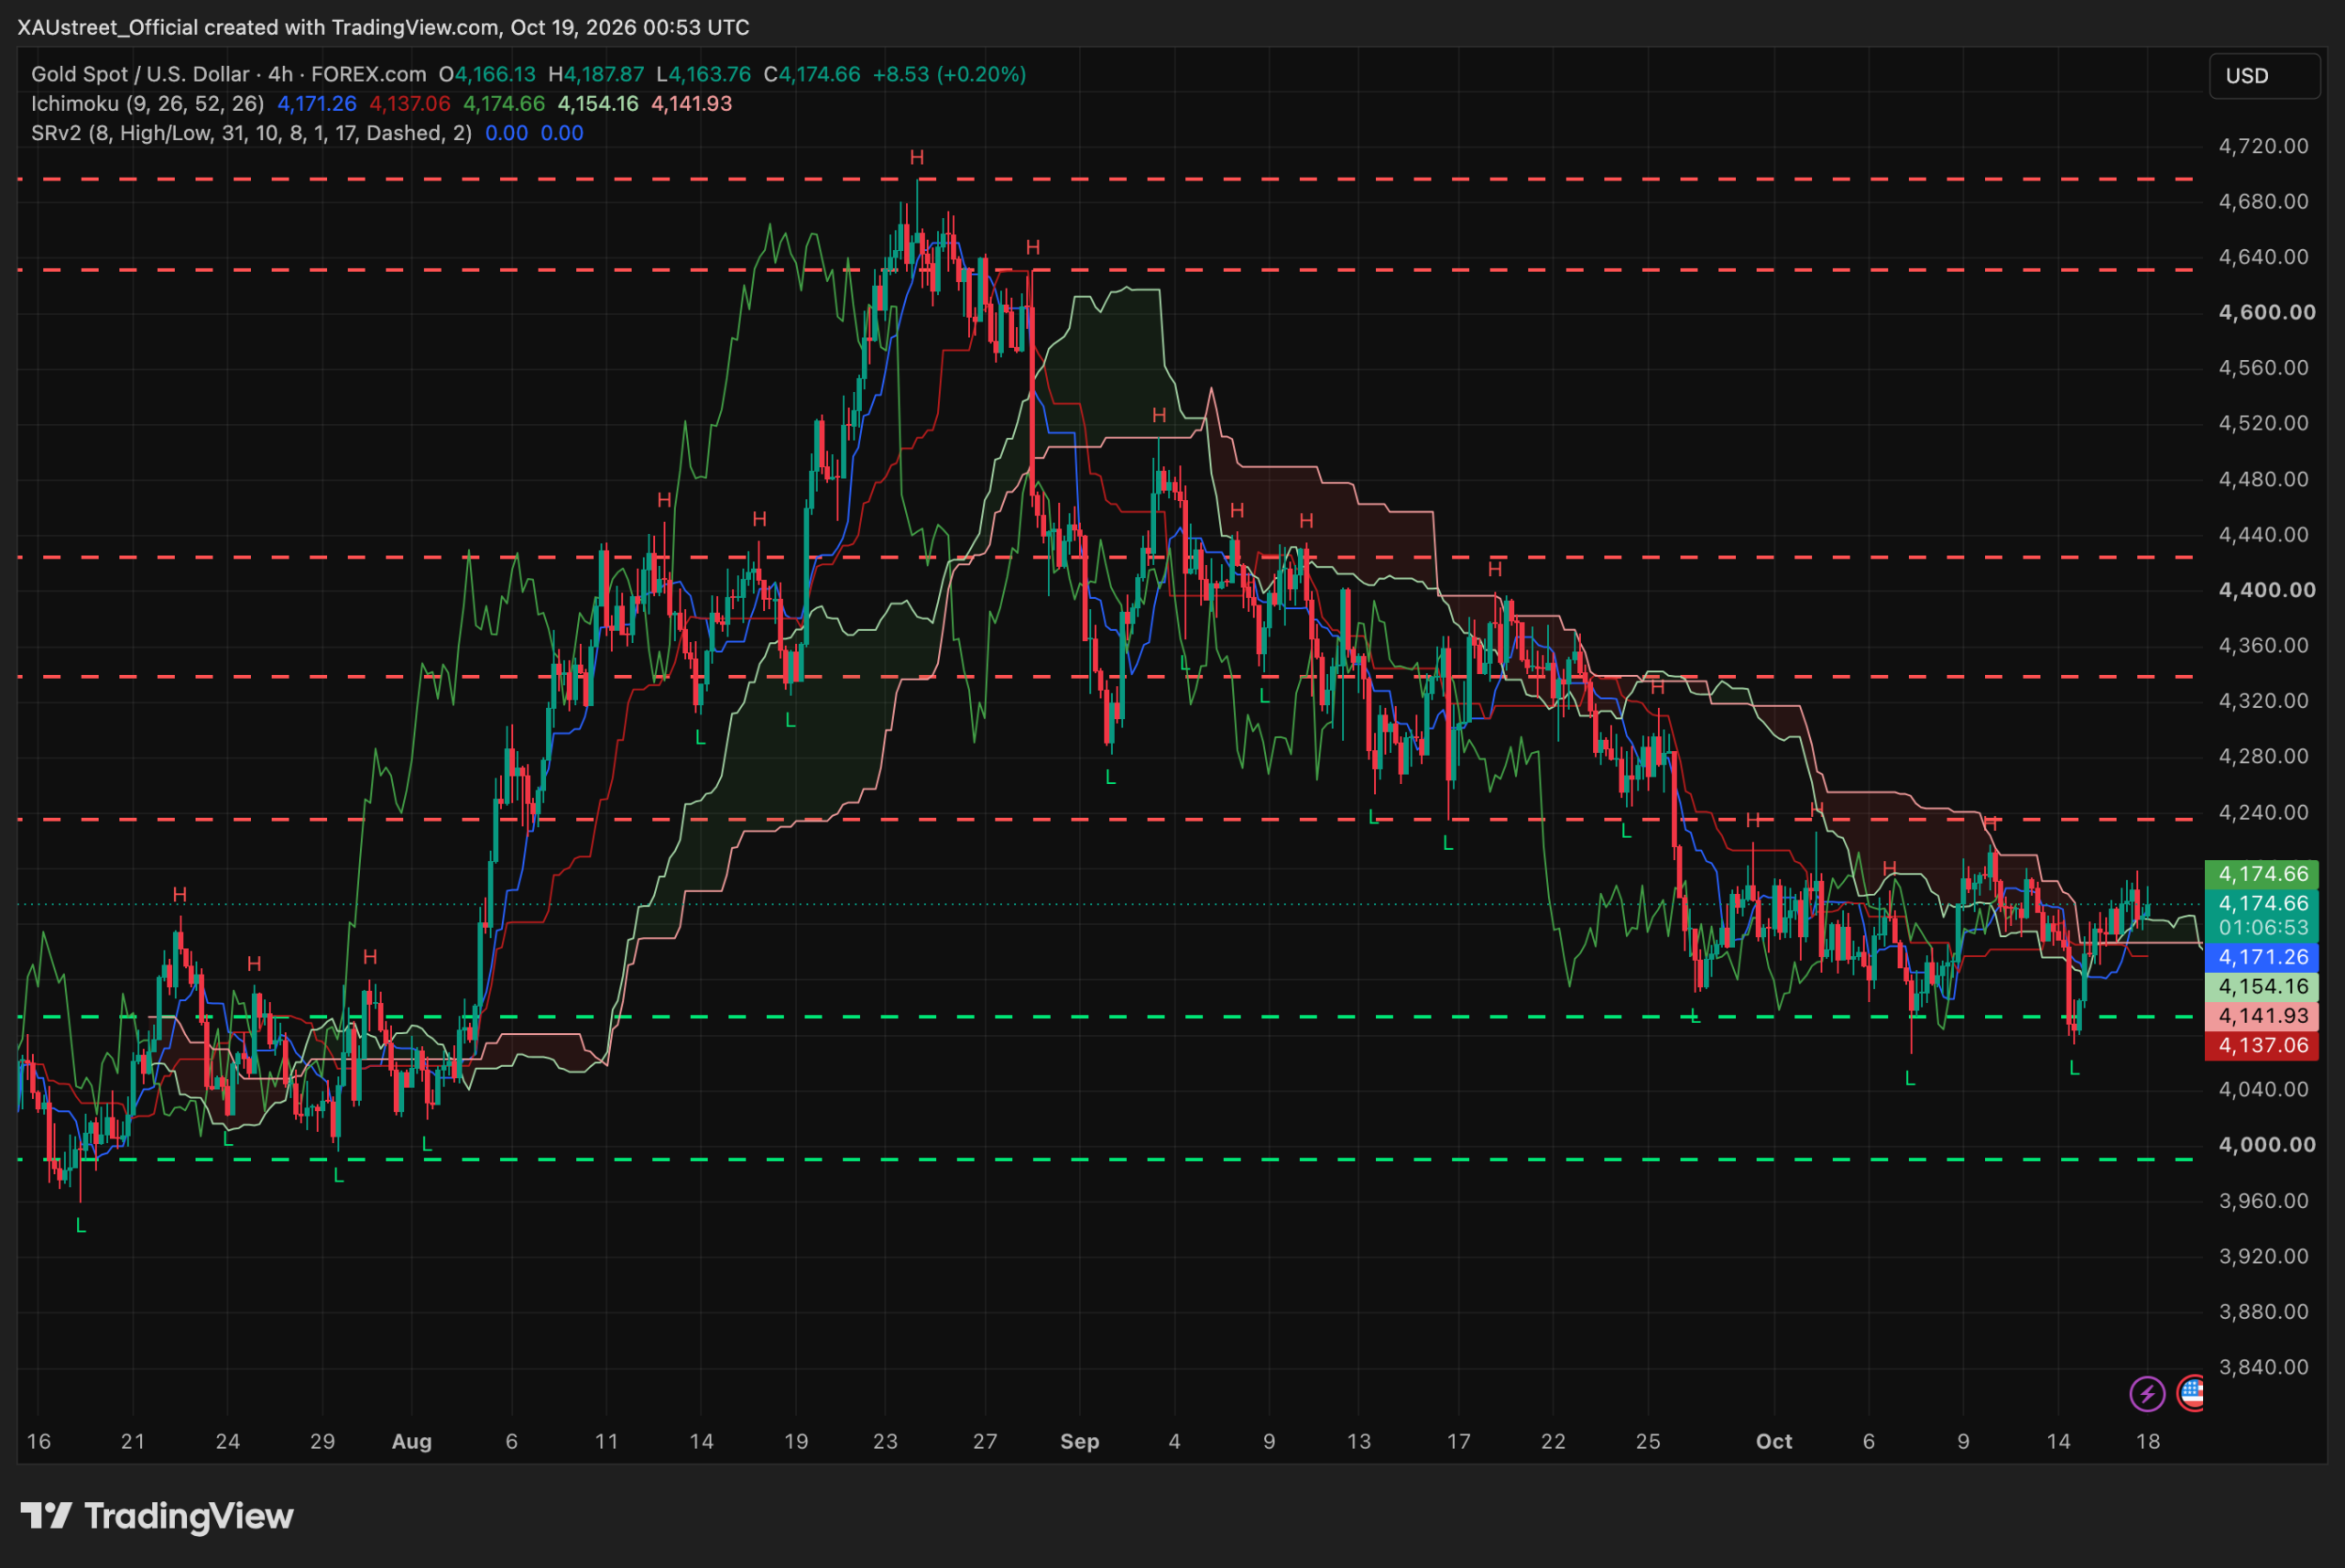
Task: Click the top H marker above price peak
Action: (x=917, y=157)
